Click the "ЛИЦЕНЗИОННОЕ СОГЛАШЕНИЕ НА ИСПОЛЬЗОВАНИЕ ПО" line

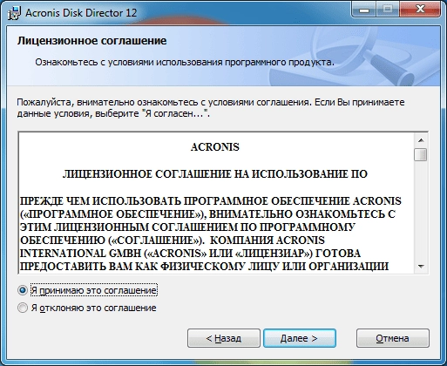(215, 174)
